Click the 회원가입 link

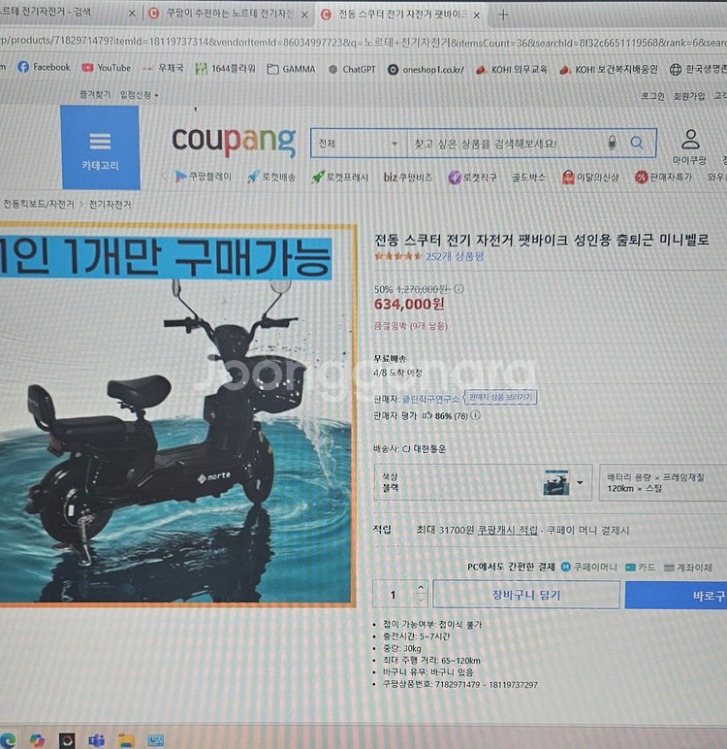tap(689, 96)
